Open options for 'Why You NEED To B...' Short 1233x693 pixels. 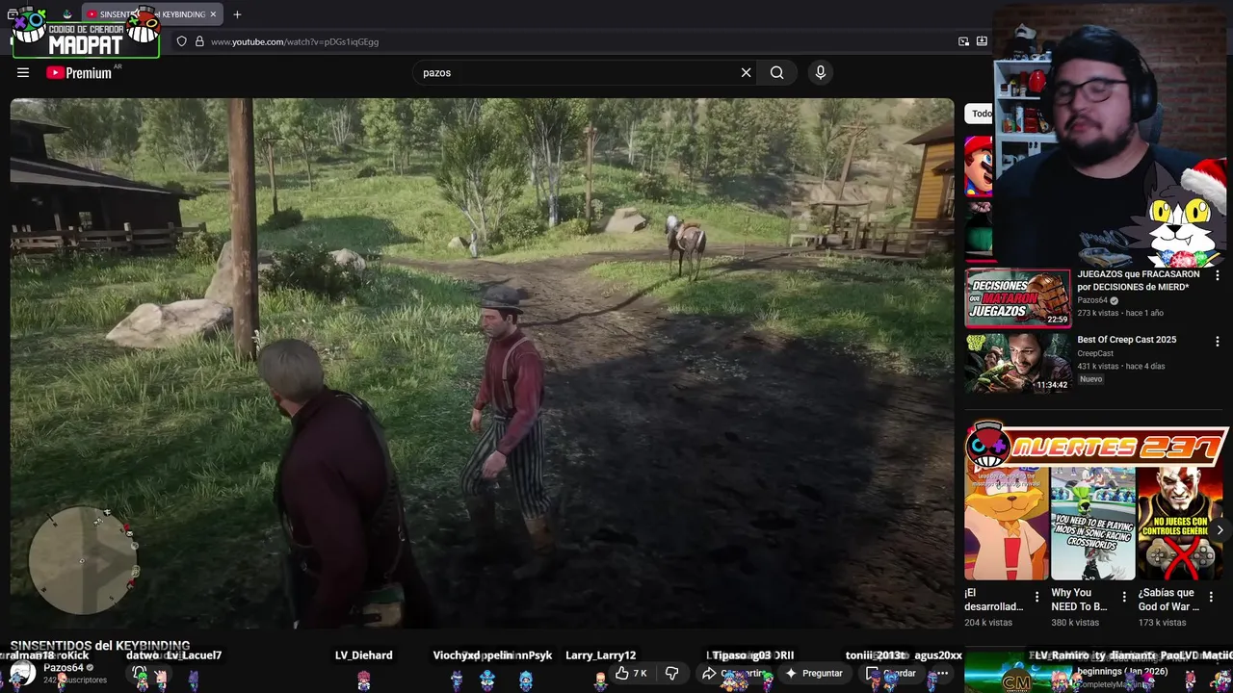1124,597
